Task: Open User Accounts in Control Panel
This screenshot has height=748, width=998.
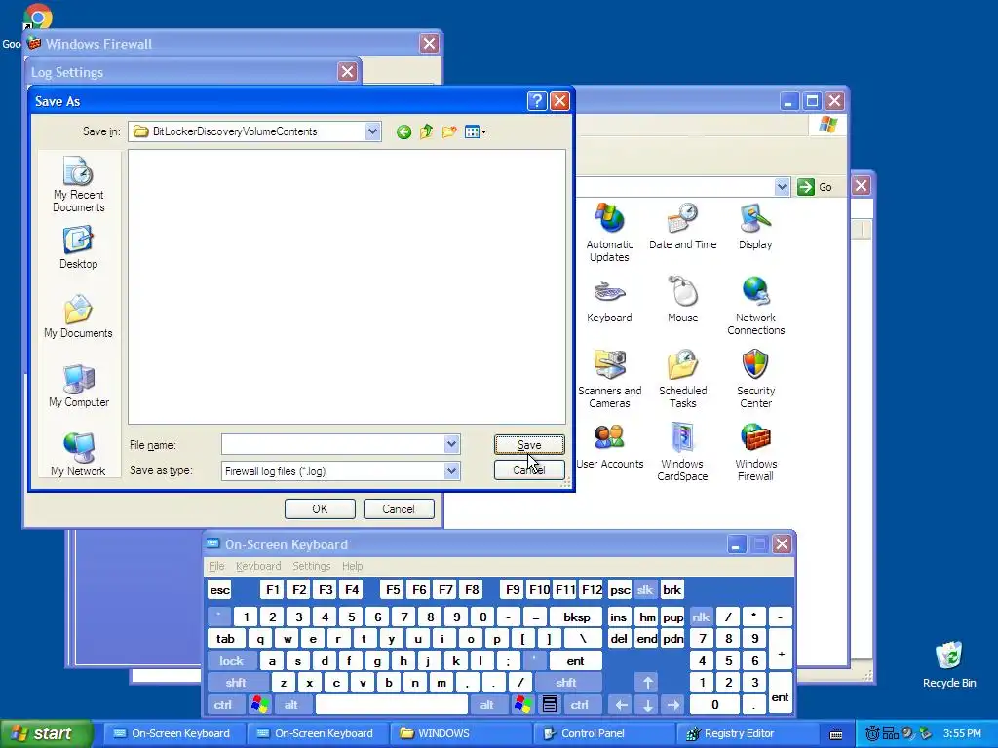Action: pyautogui.click(x=609, y=446)
